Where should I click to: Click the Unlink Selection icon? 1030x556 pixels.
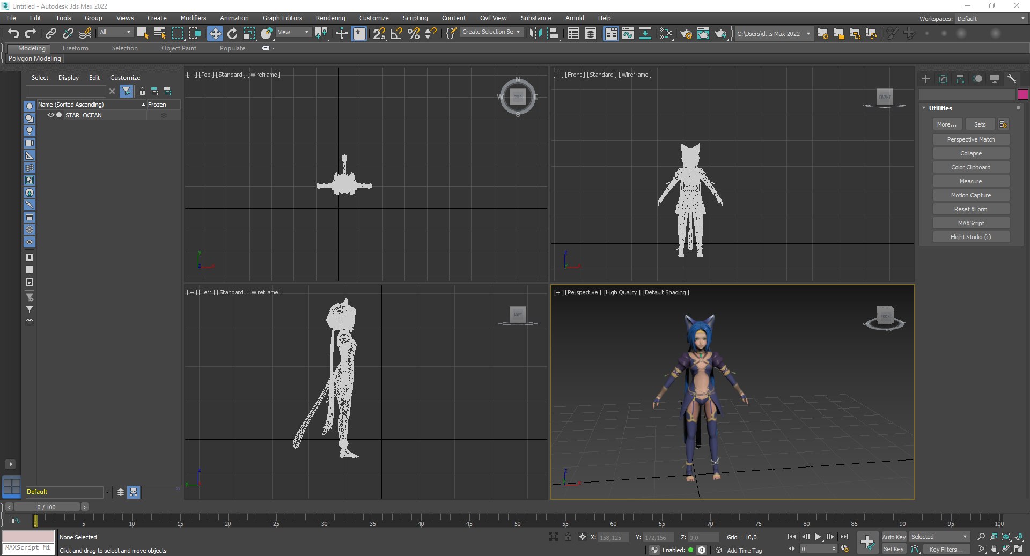point(68,33)
